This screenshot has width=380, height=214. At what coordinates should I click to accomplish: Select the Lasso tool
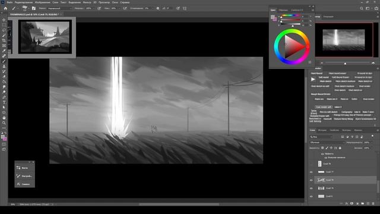pos(4,30)
